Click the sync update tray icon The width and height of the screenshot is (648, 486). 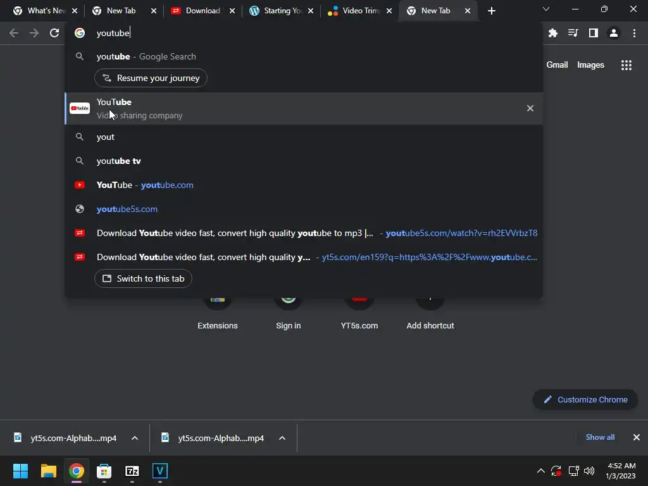point(556,471)
